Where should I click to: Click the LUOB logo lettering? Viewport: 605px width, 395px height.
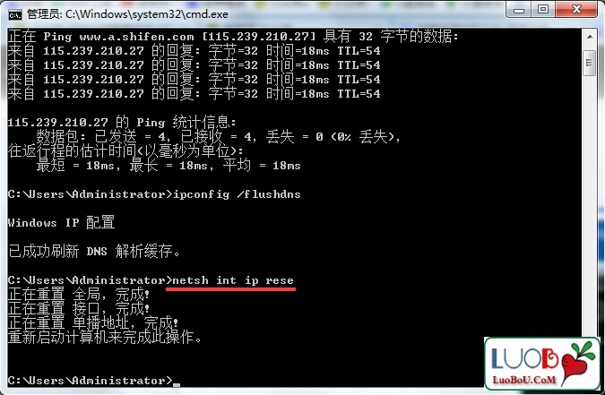click(524, 359)
